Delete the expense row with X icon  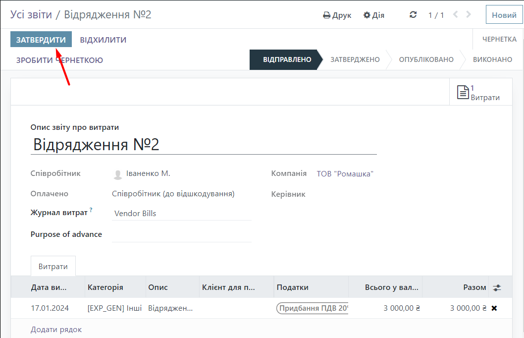494,308
